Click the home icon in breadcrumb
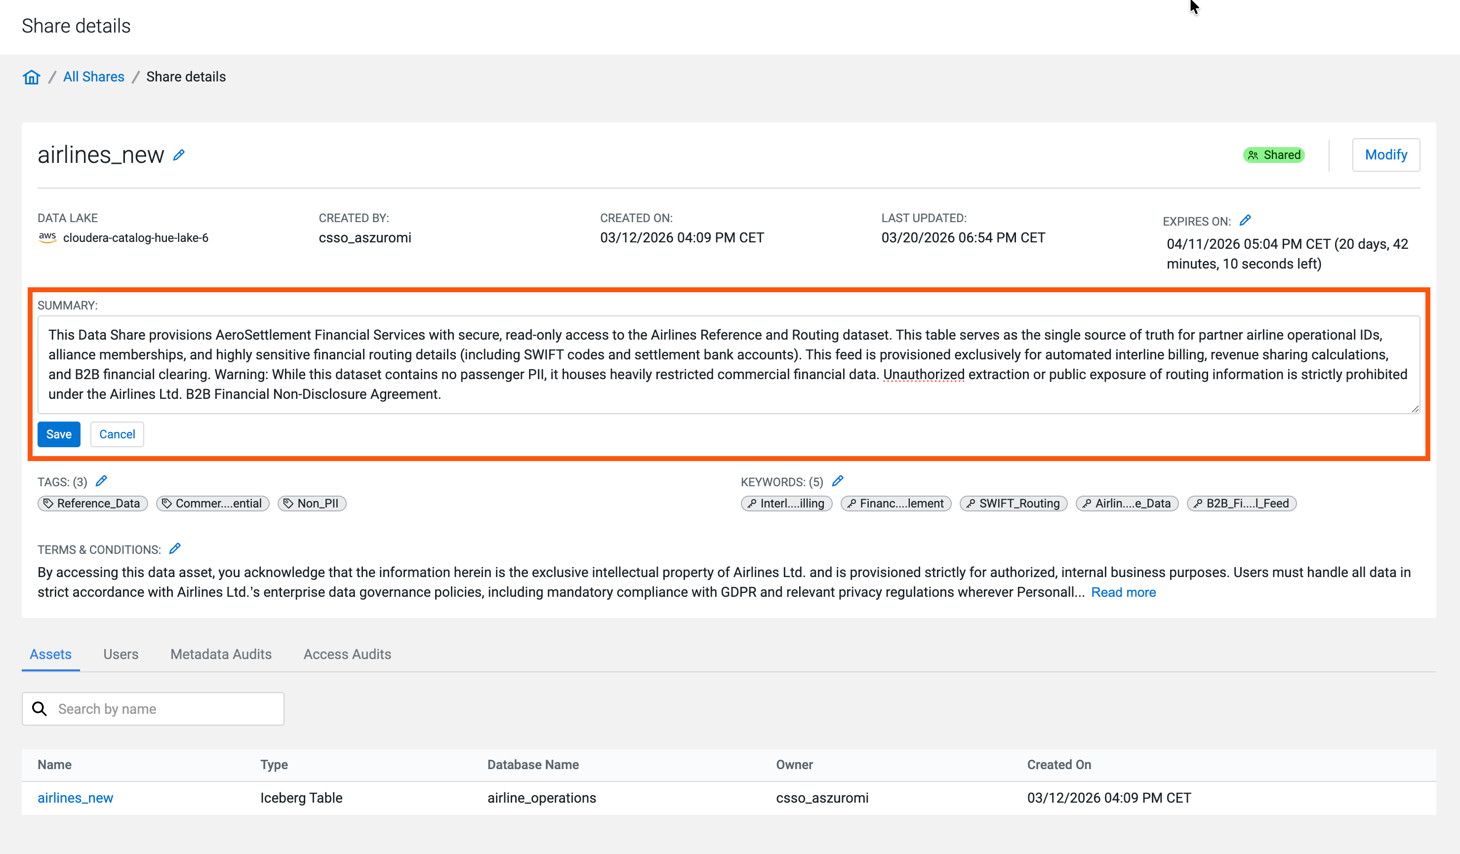 click(x=31, y=77)
